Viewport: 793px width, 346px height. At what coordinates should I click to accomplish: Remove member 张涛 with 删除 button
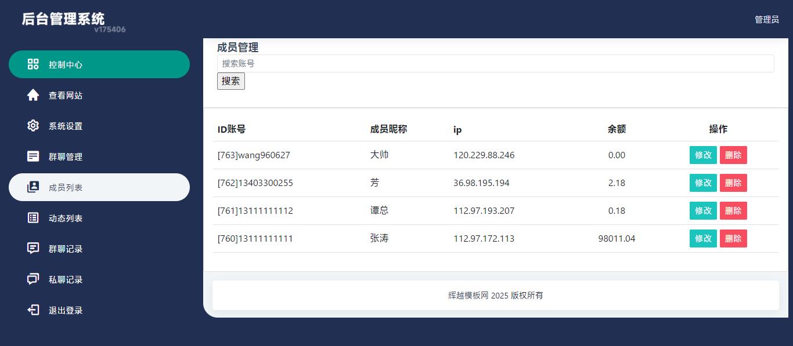tap(733, 238)
